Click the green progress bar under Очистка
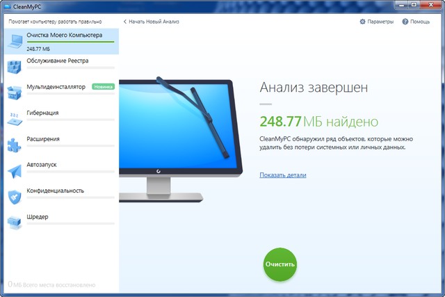This screenshot has width=445, height=297. click(x=70, y=42)
